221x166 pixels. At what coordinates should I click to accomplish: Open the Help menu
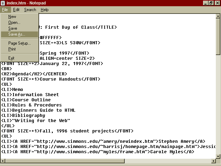point(45,10)
